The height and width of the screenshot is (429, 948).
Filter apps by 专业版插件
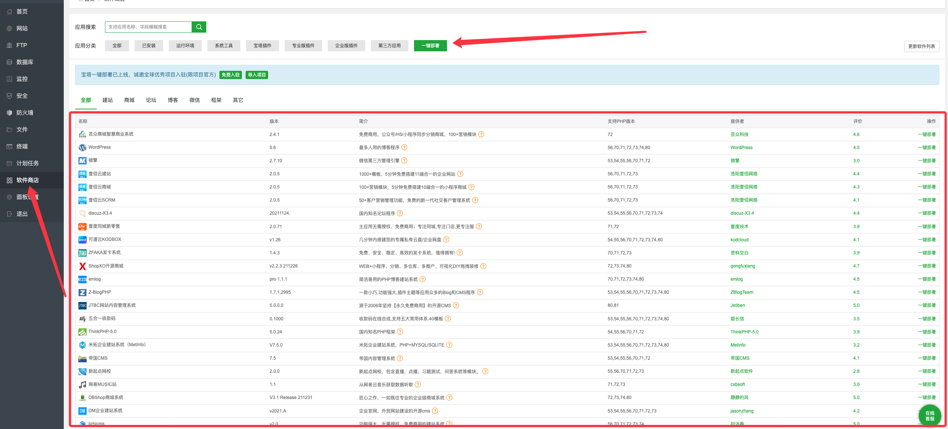point(303,46)
